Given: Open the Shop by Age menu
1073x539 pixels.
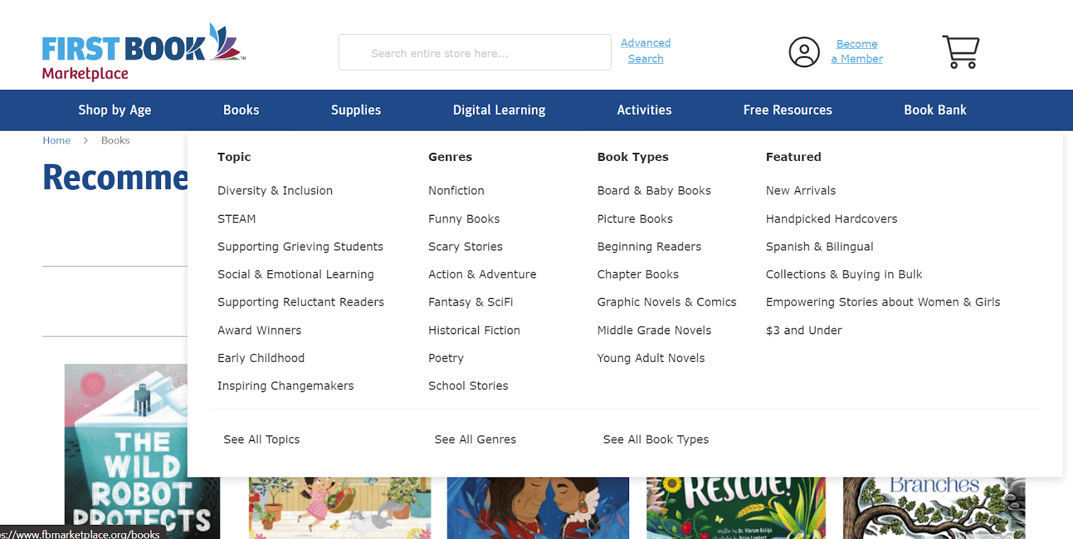Looking at the screenshot, I should pos(115,110).
